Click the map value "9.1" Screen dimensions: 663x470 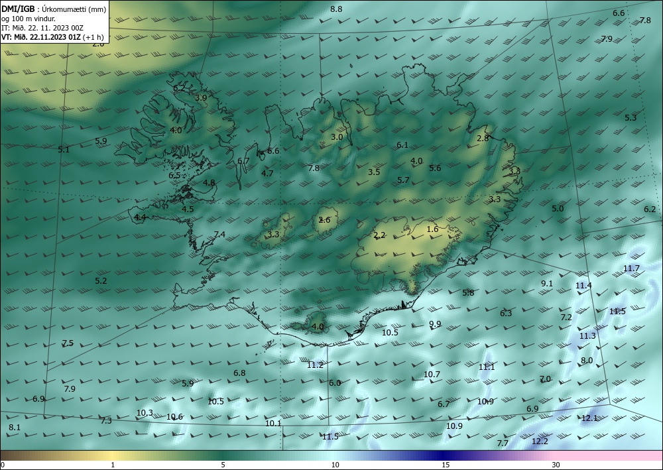coord(547,283)
